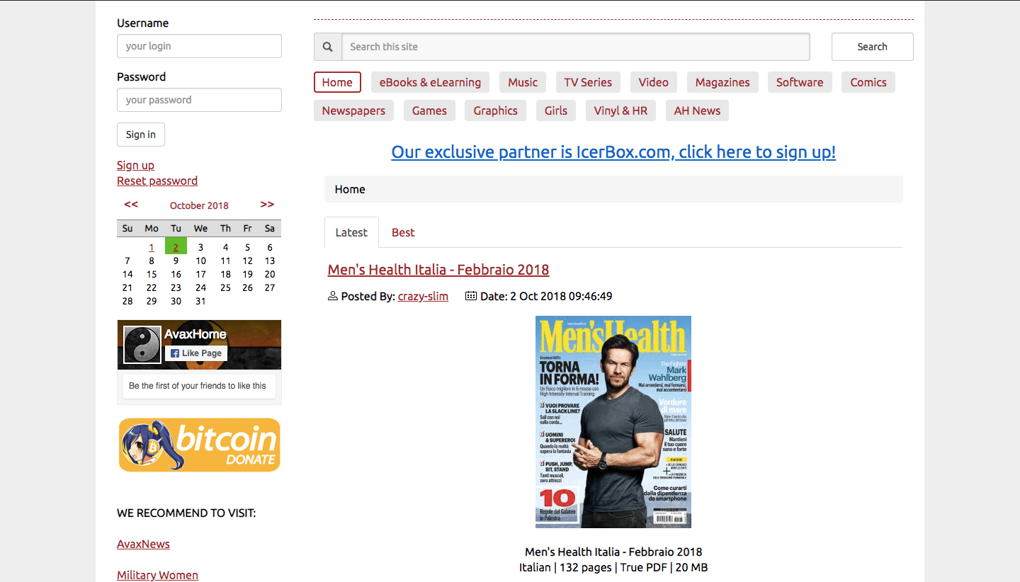Click the Facebook Like Page button
This screenshot has height=582, width=1020.
(196, 353)
